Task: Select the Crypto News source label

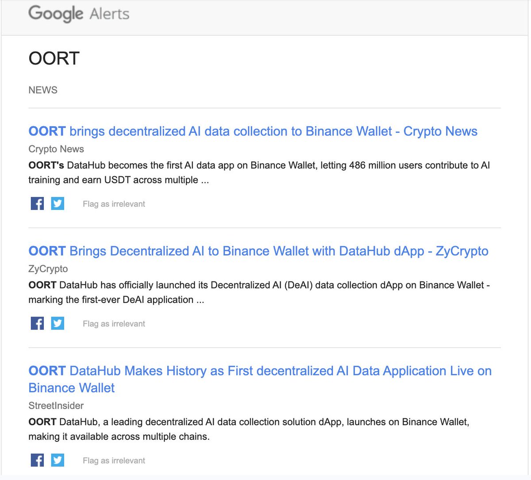Action: (x=56, y=149)
